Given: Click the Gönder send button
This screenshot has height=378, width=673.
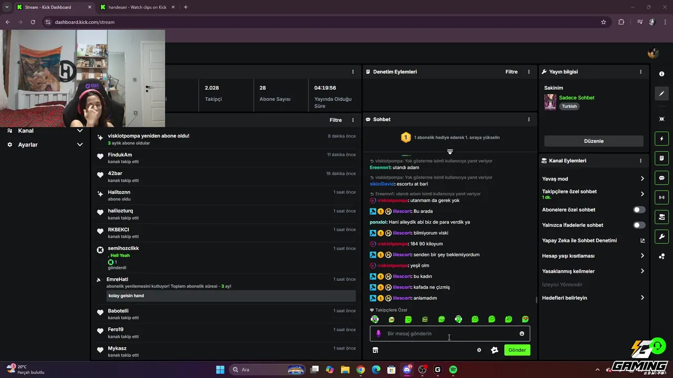Looking at the screenshot, I should click(517, 350).
